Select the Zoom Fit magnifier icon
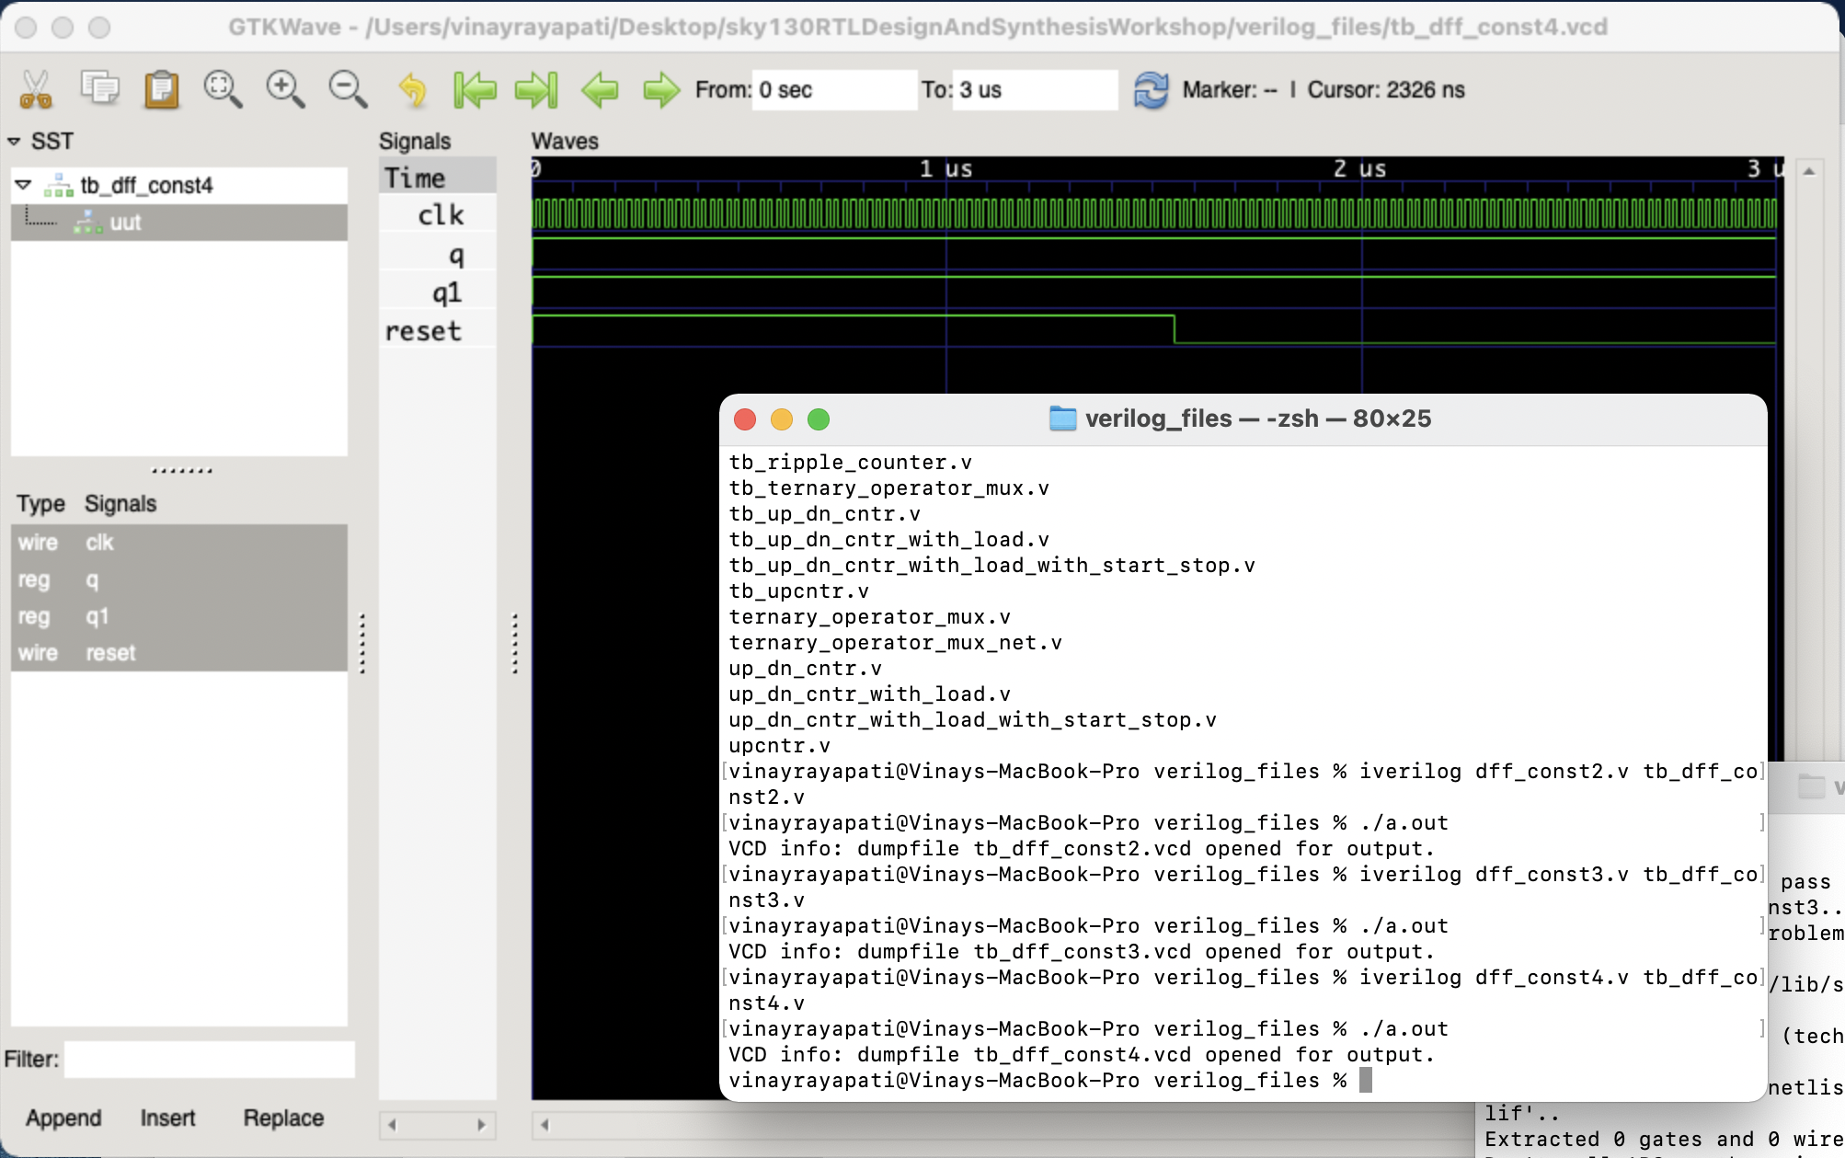 221,90
